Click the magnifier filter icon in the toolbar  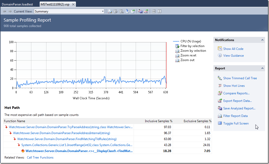(x=110, y=11)
